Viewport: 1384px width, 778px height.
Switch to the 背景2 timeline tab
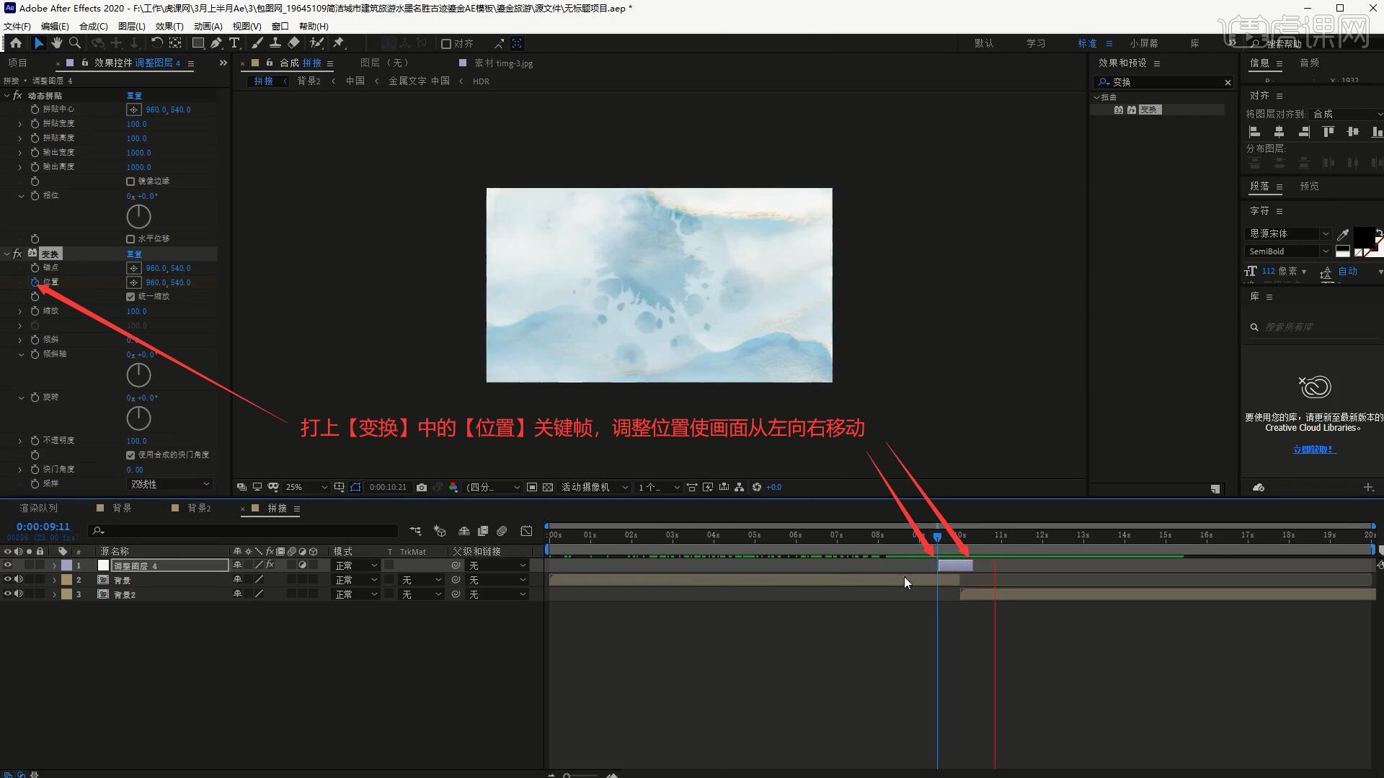click(x=199, y=508)
